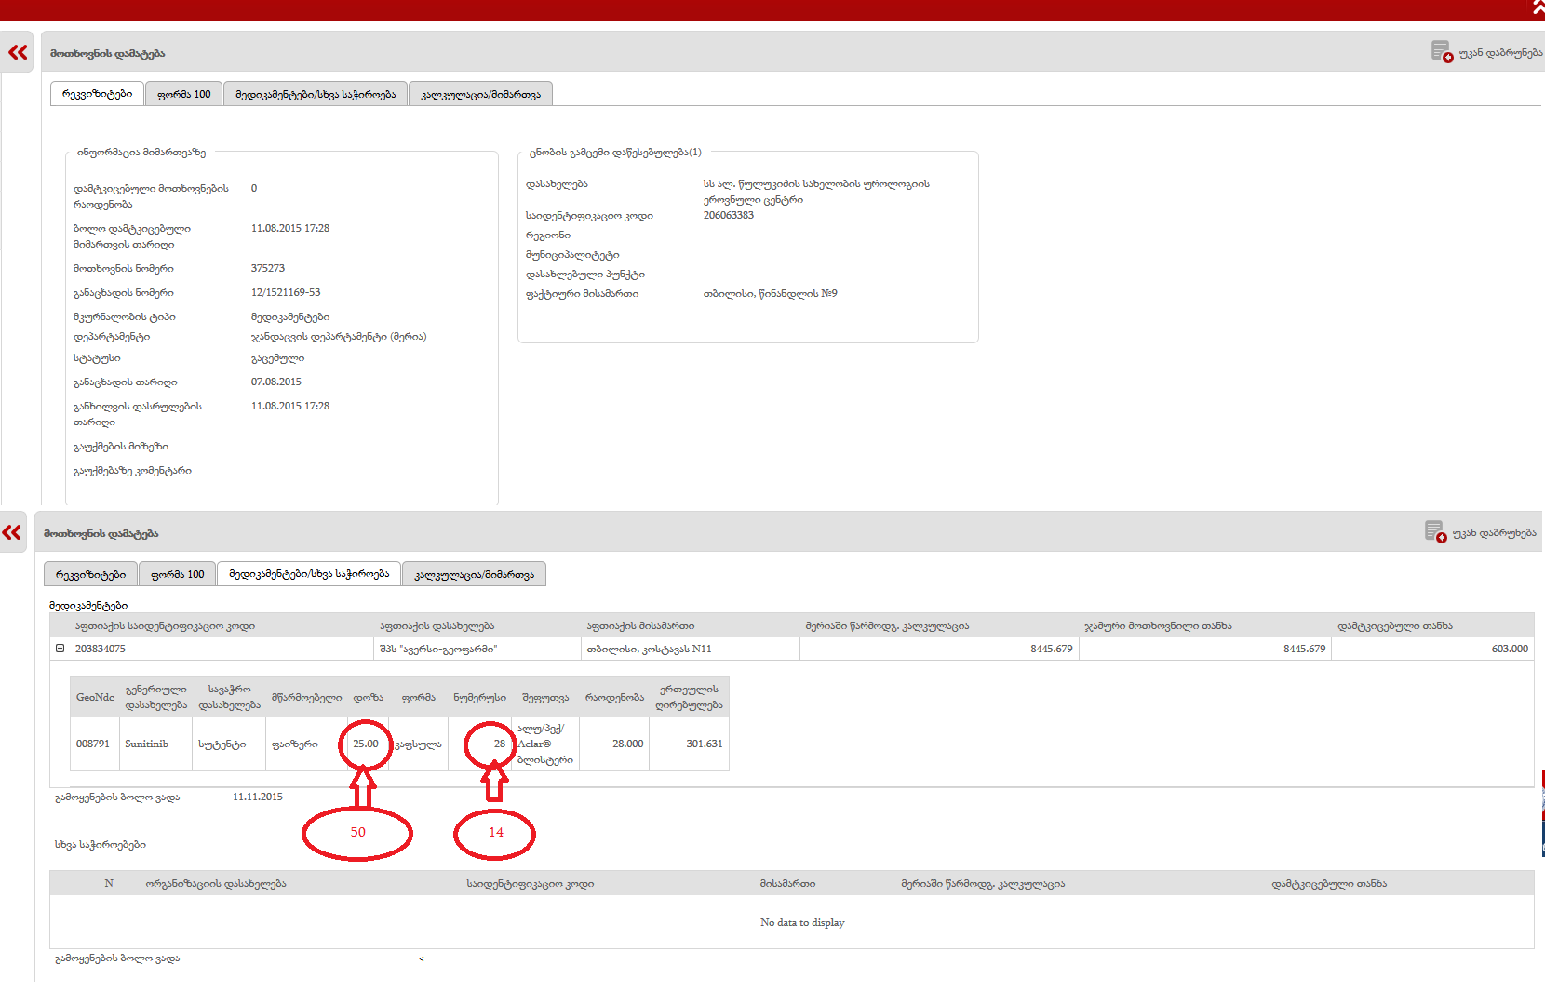The height and width of the screenshot is (1005, 1545).
Task: Select lower კალკულაცია/მიმართვა tab
Action: click(x=474, y=574)
